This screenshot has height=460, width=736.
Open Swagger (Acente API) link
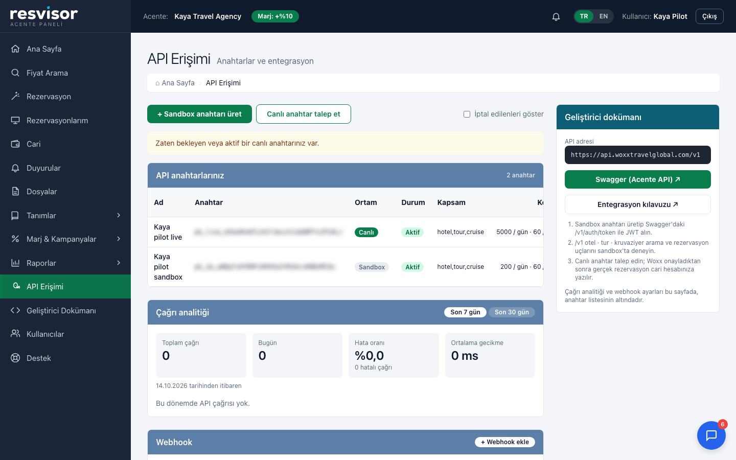coord(638,179)
